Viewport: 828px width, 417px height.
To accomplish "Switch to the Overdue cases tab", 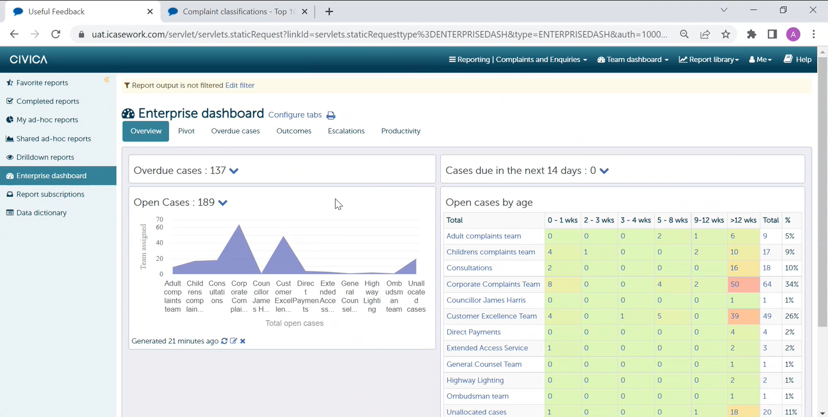I will (x=235, y=131).
